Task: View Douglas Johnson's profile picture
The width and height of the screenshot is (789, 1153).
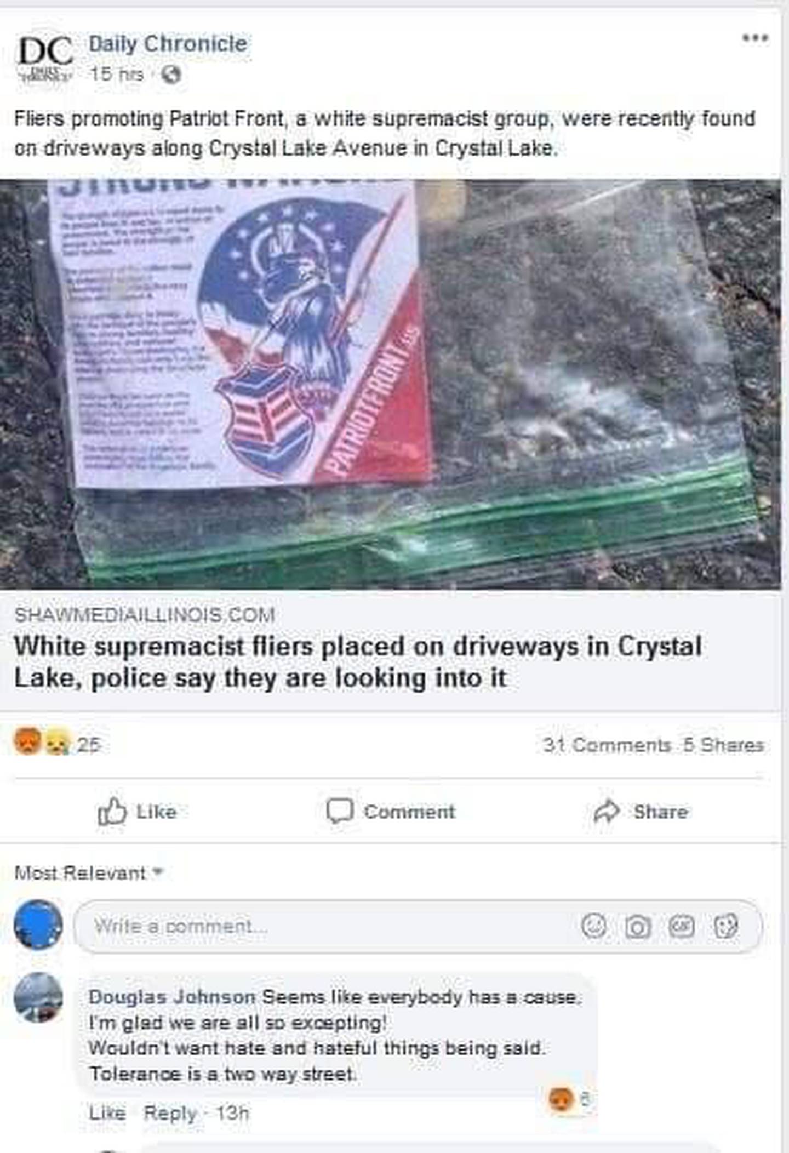Action: point(38,997)
